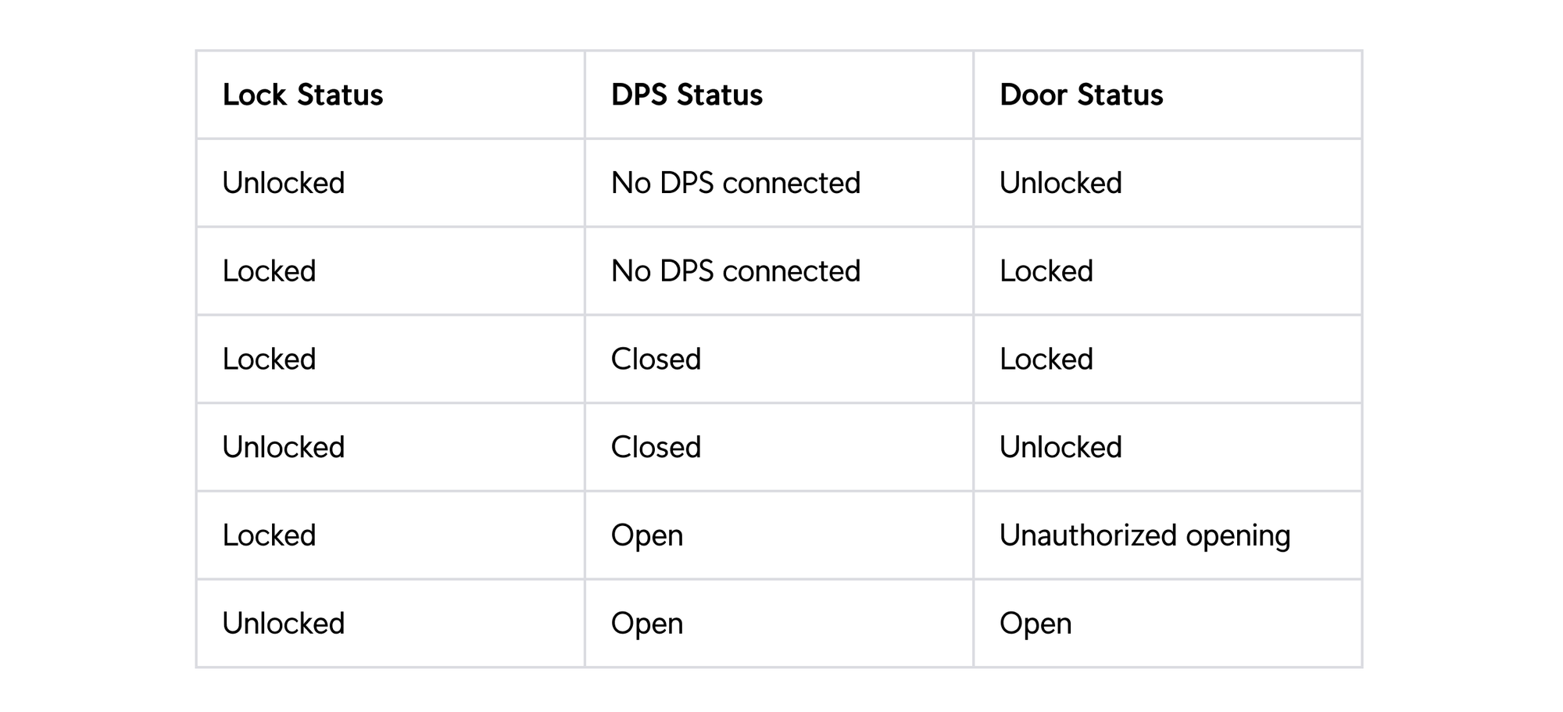Select DPS "Closed" cell in the Unlocked row
This screenshot has width=1563, height=712.
pyautogui.click(x=656, y=447)
